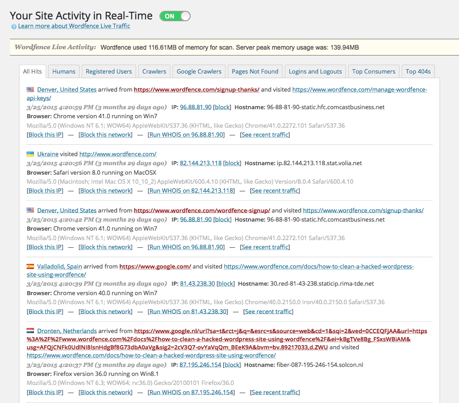Switch to the Humans tab
The height and width of the screenshot is (403, 459).
[64, 72]
